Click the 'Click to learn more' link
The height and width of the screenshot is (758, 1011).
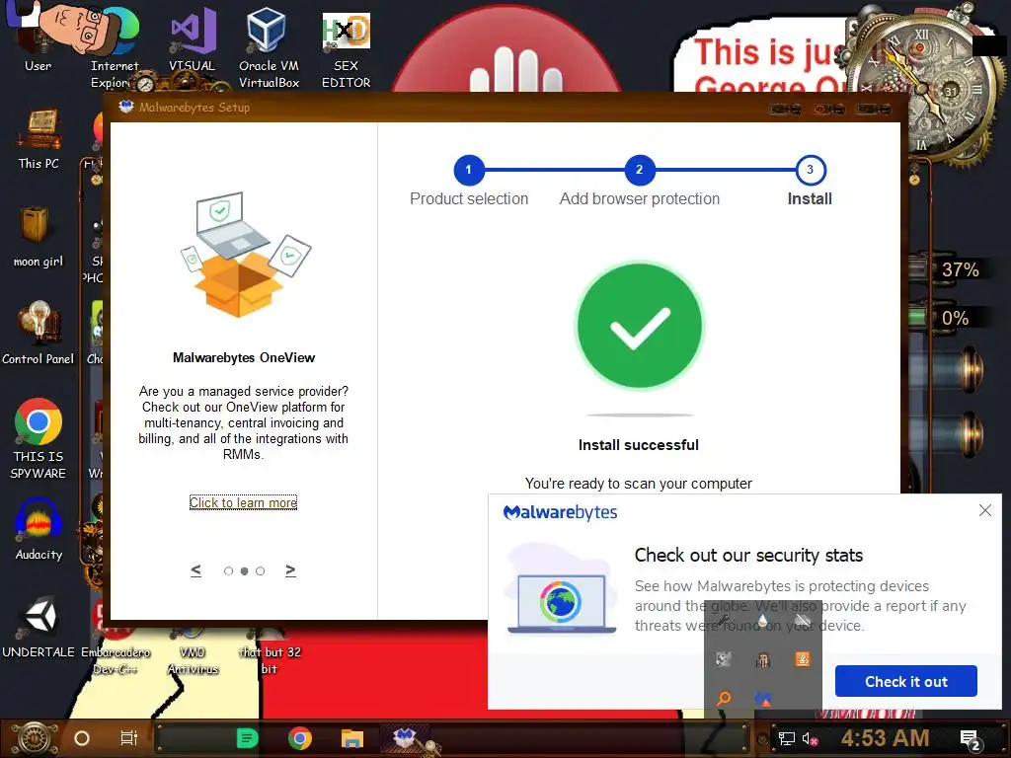(x=243, y=502)
